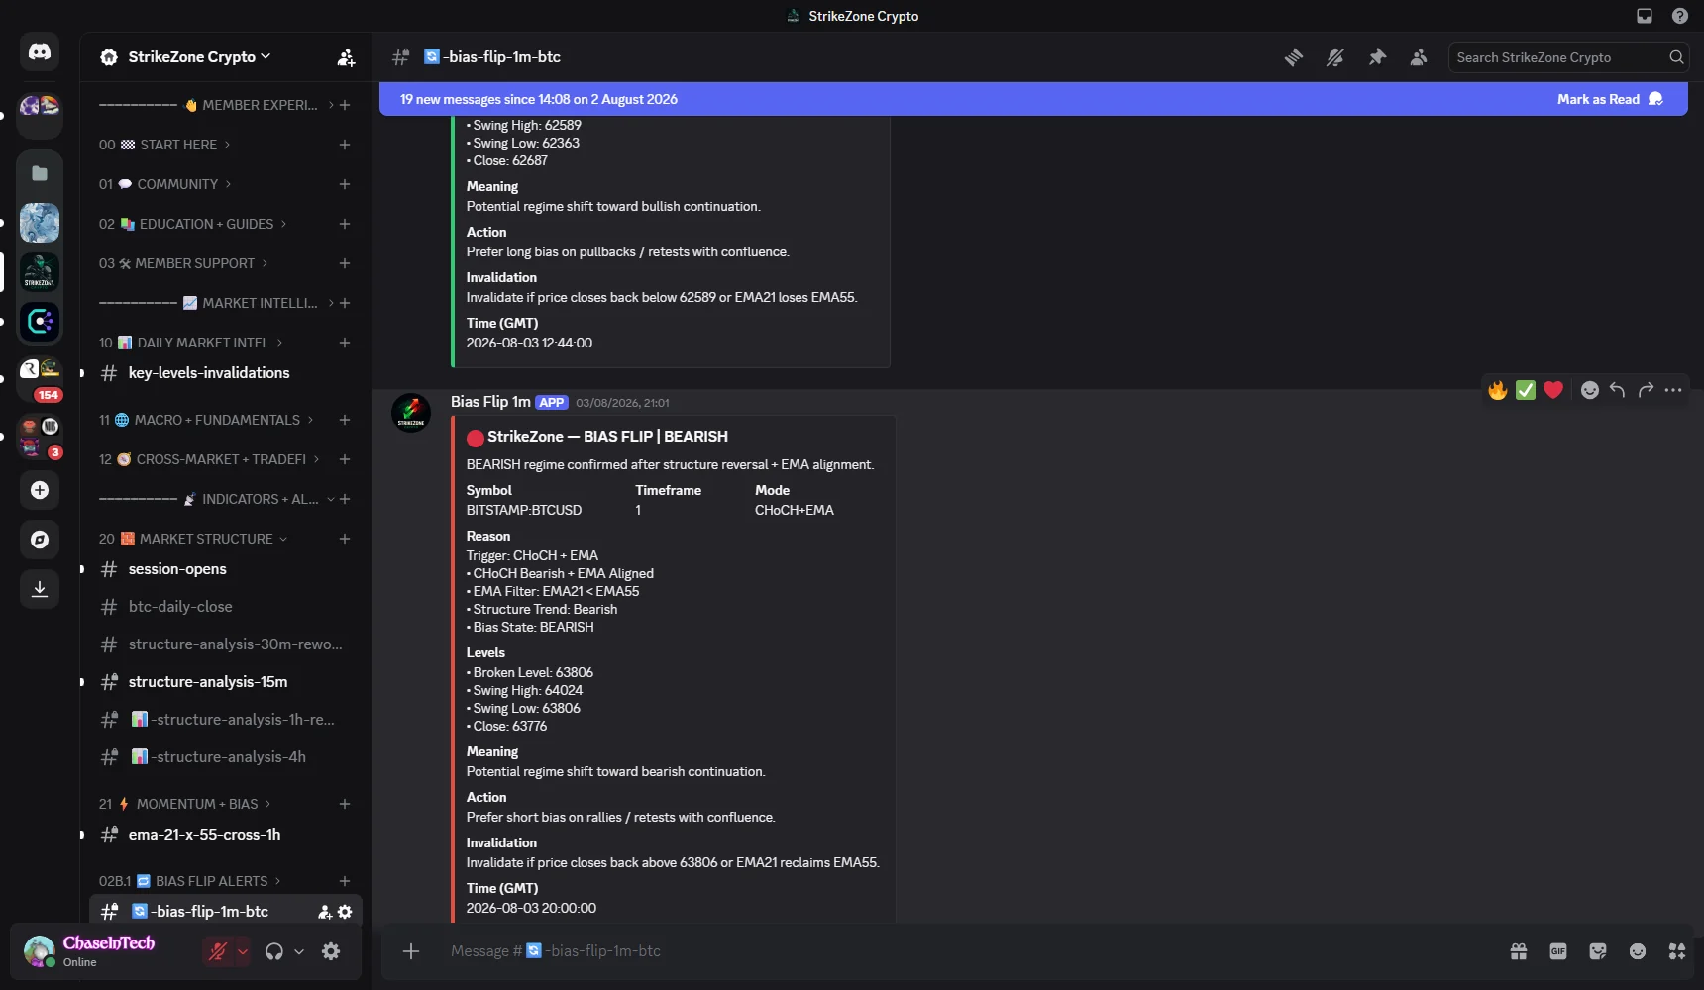Image resolution: width=1704 pixels, height=990 pixels.
Task: Open the inbox icon in title bar
Action: point(1645,16)
